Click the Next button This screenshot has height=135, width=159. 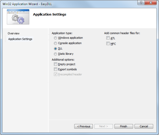104,126
